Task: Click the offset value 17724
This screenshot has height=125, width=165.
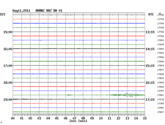Action: (161, 36)
